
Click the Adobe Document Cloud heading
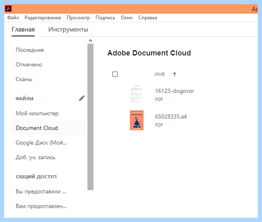click(149, 53)
